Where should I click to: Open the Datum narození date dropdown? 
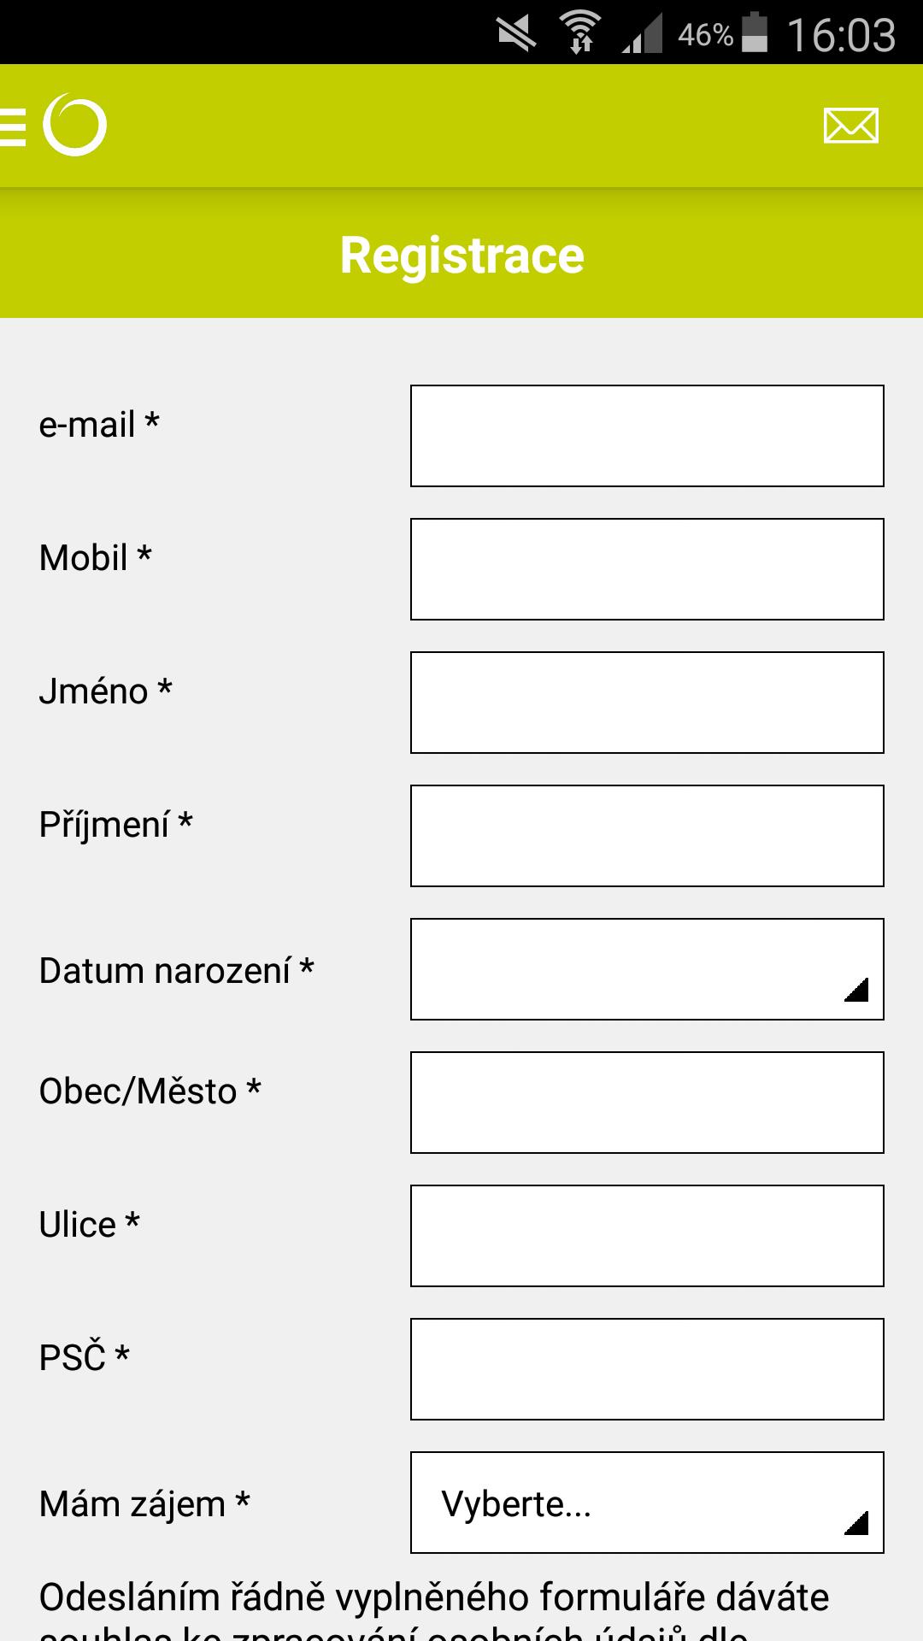click(x=647, y=969)
